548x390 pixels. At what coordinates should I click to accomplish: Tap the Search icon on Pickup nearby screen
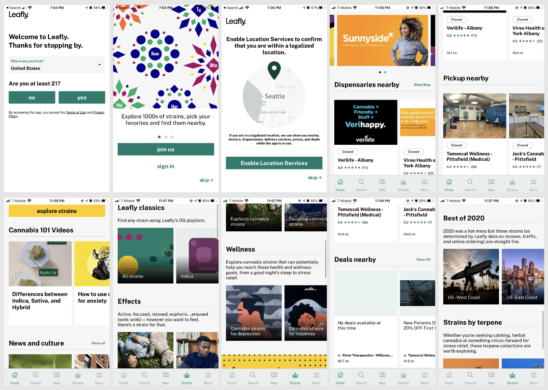coord(470,185)
